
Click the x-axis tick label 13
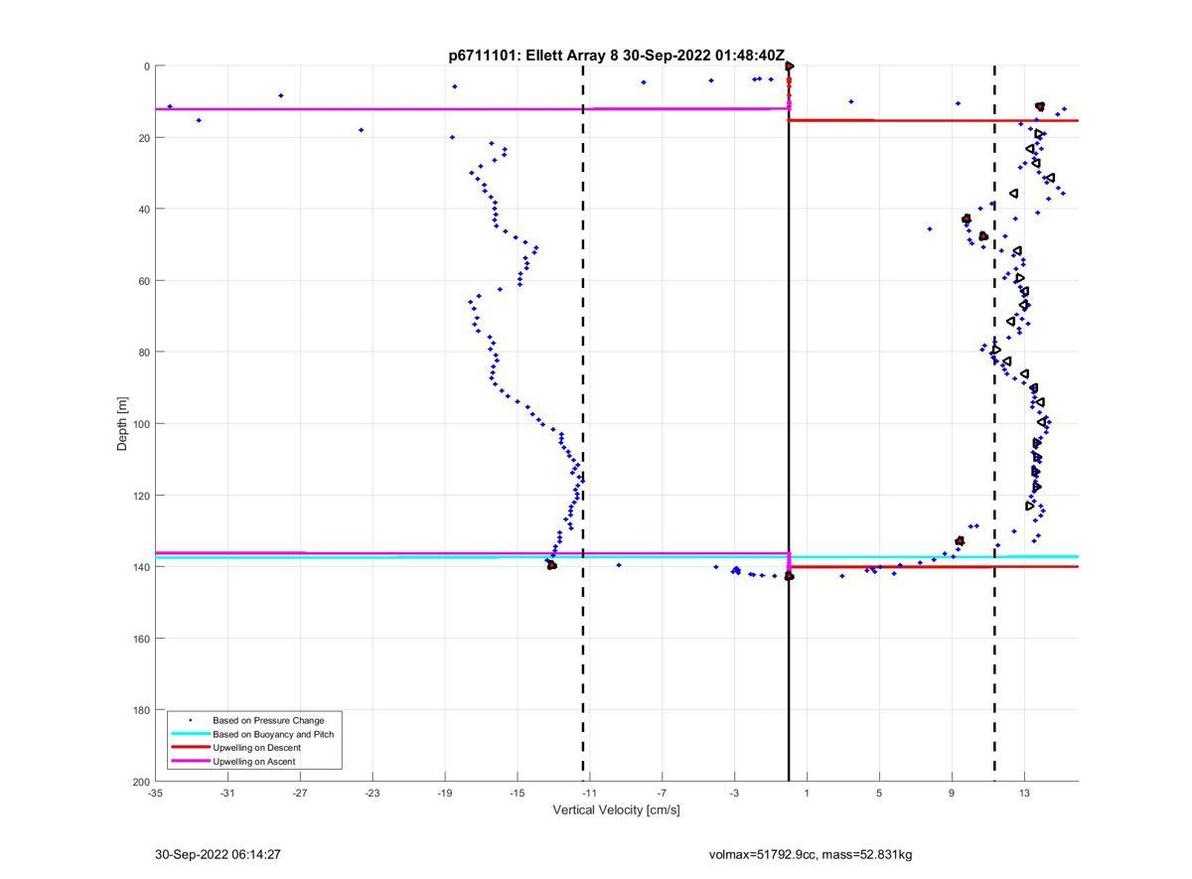click(x=1024, y=793)
